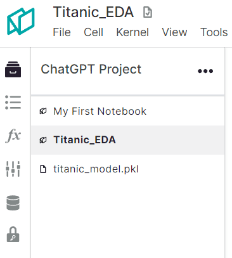232x258 pixels.
Task: Open My First Notebook from the file list
Action: (x=127, y=111)
